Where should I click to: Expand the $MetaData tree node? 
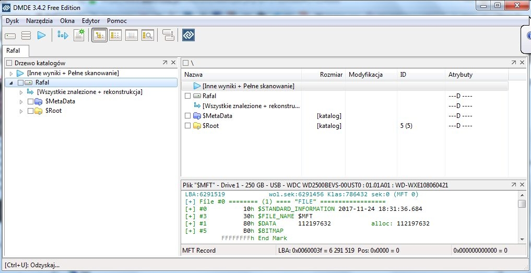pos(21,101)
